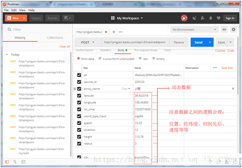Save the request
This screenshot has width=242, height=168.
pos(221,42)
